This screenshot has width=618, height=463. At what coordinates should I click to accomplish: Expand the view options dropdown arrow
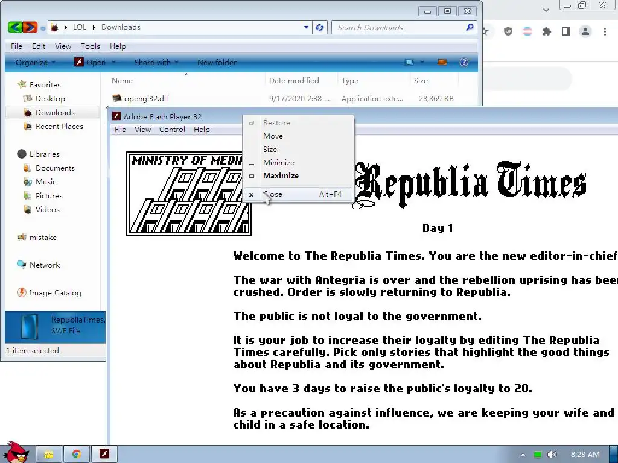[422, 62]
